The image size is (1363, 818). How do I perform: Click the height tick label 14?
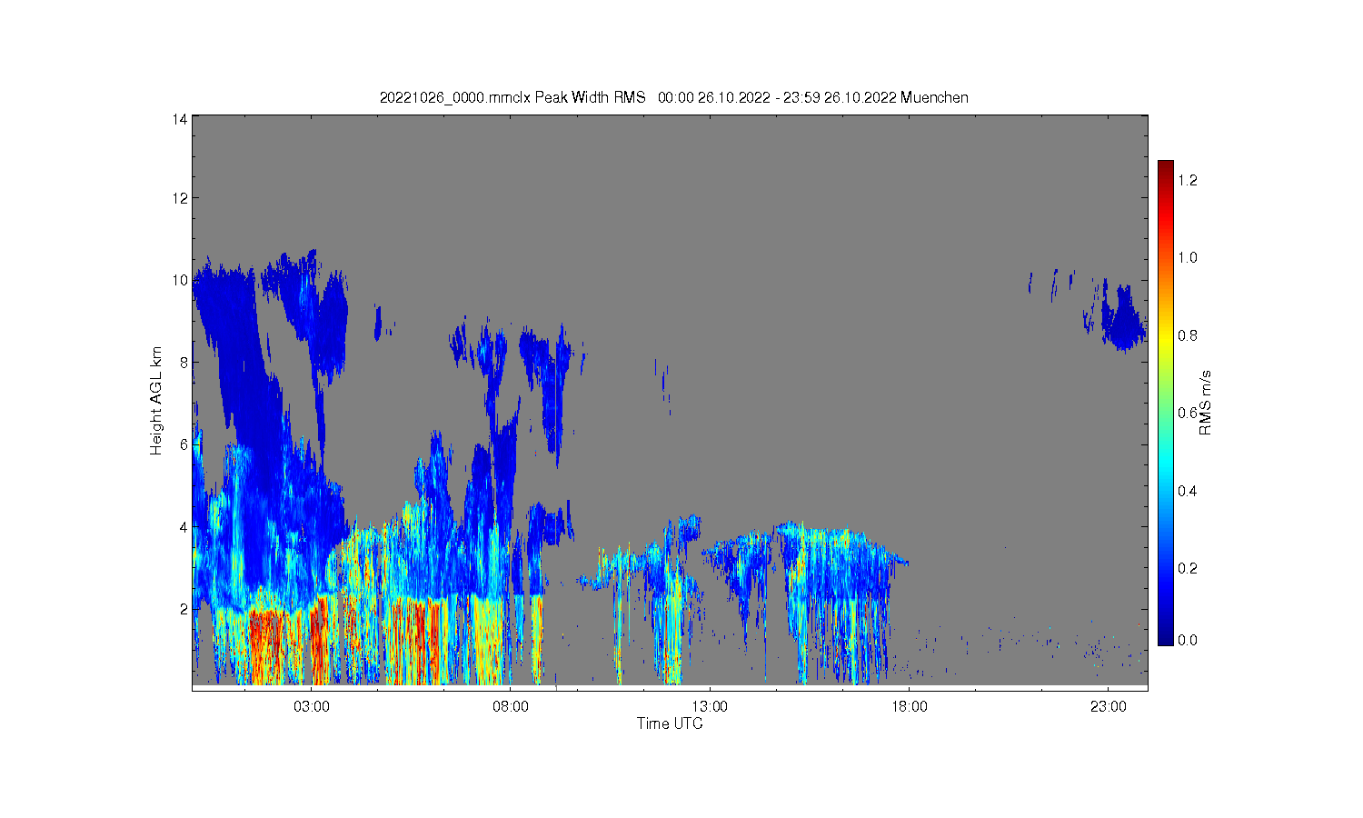[x=181, y=119]
